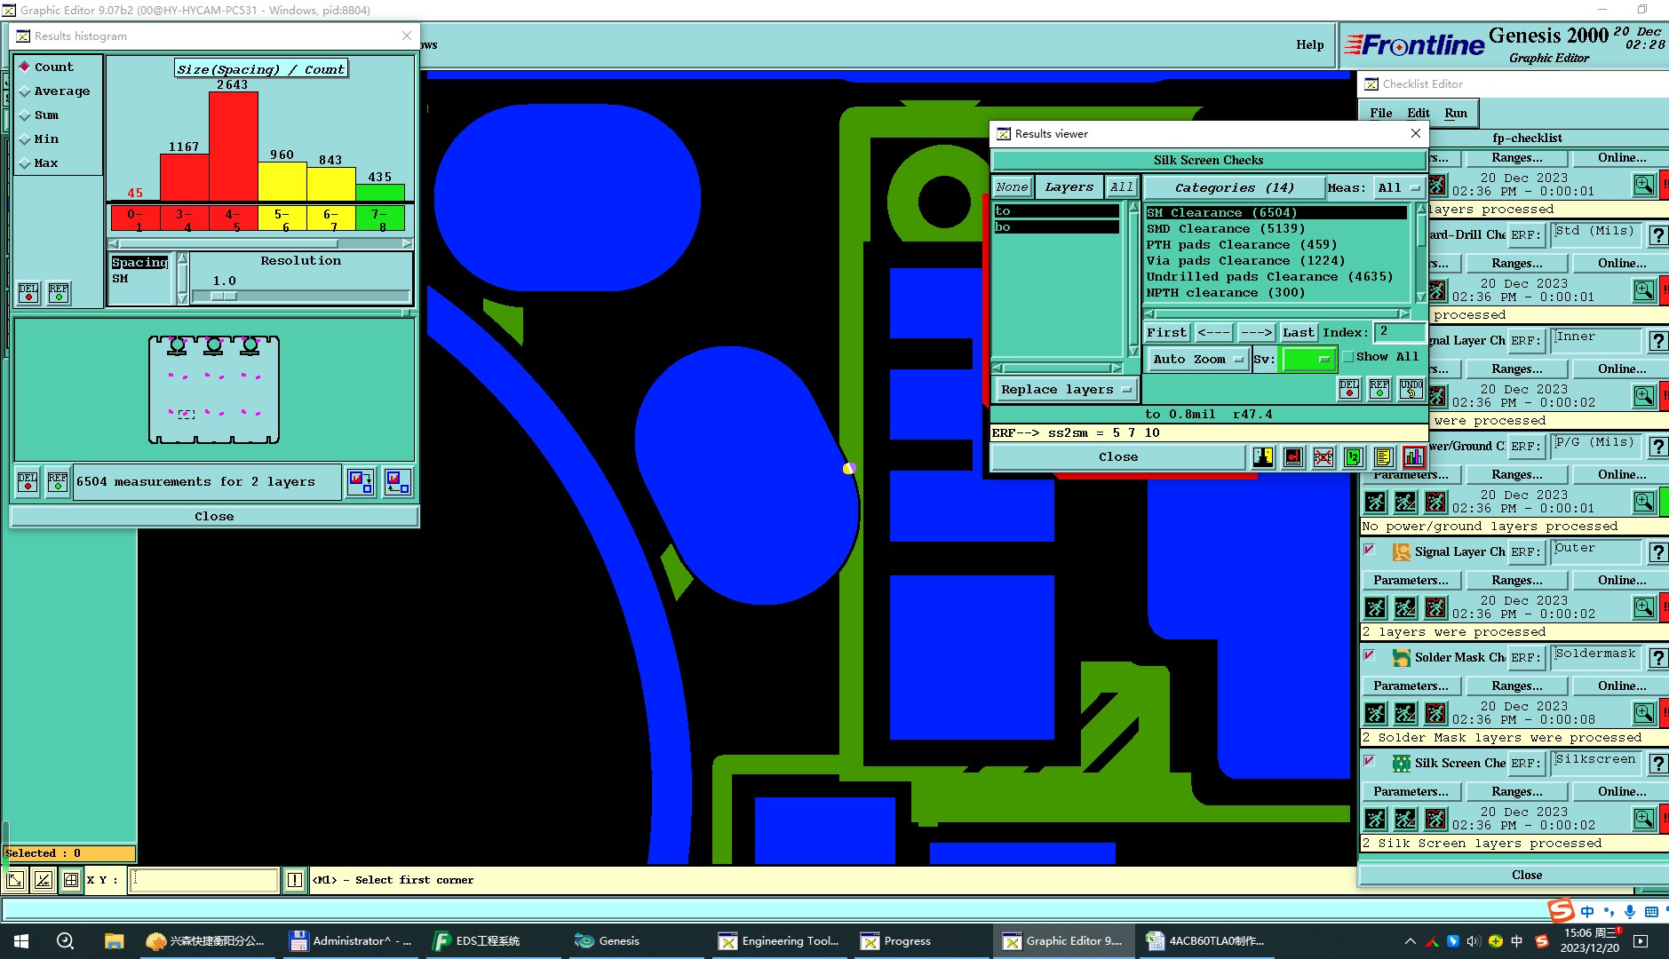The image size is (1669, 959).
Task: Click third runner icon in Solder Mask row
Action: (x=1435, y=713)
